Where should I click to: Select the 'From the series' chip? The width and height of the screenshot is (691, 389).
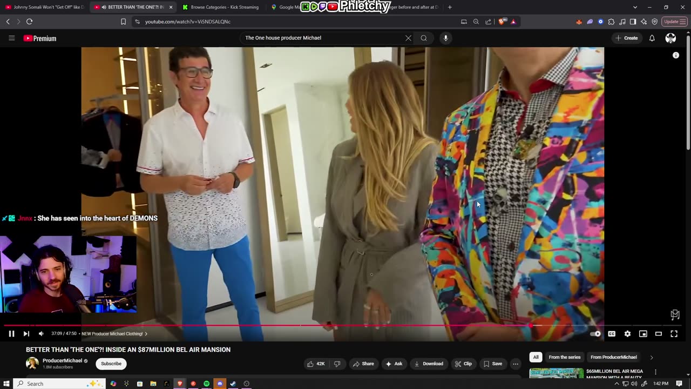[565, 357]
